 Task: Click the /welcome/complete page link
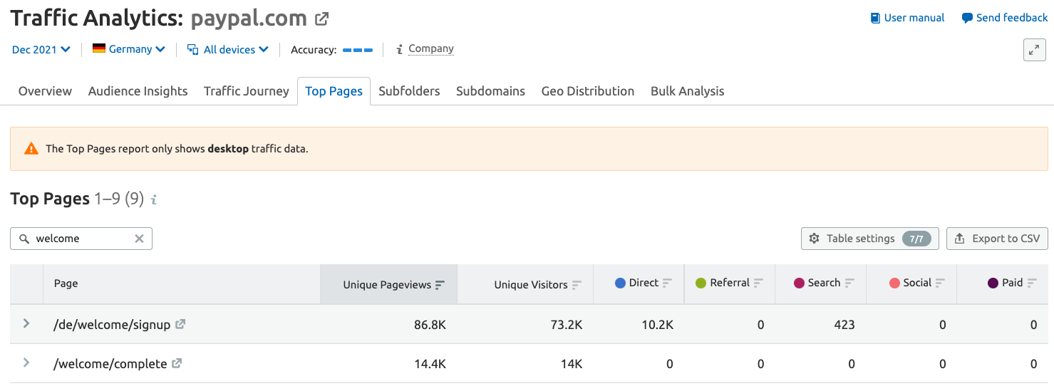pos(110,364)
